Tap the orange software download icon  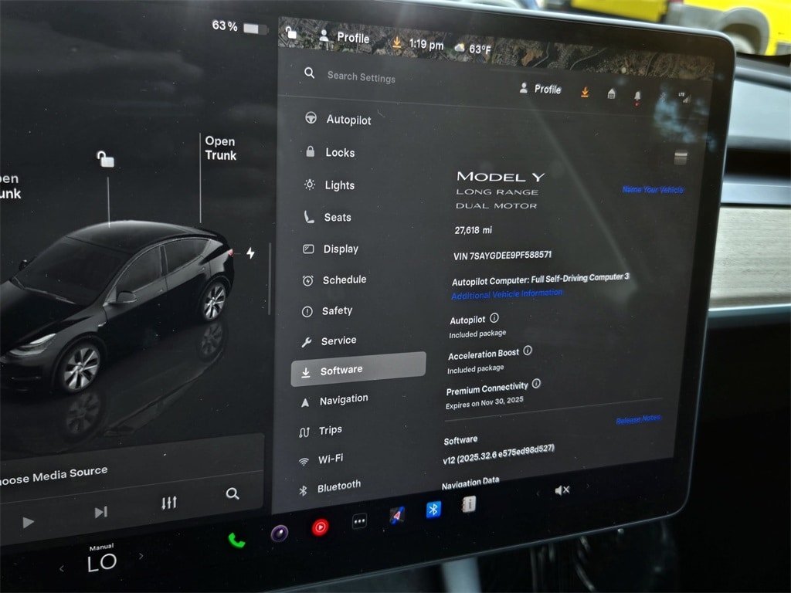pos(585,92)
